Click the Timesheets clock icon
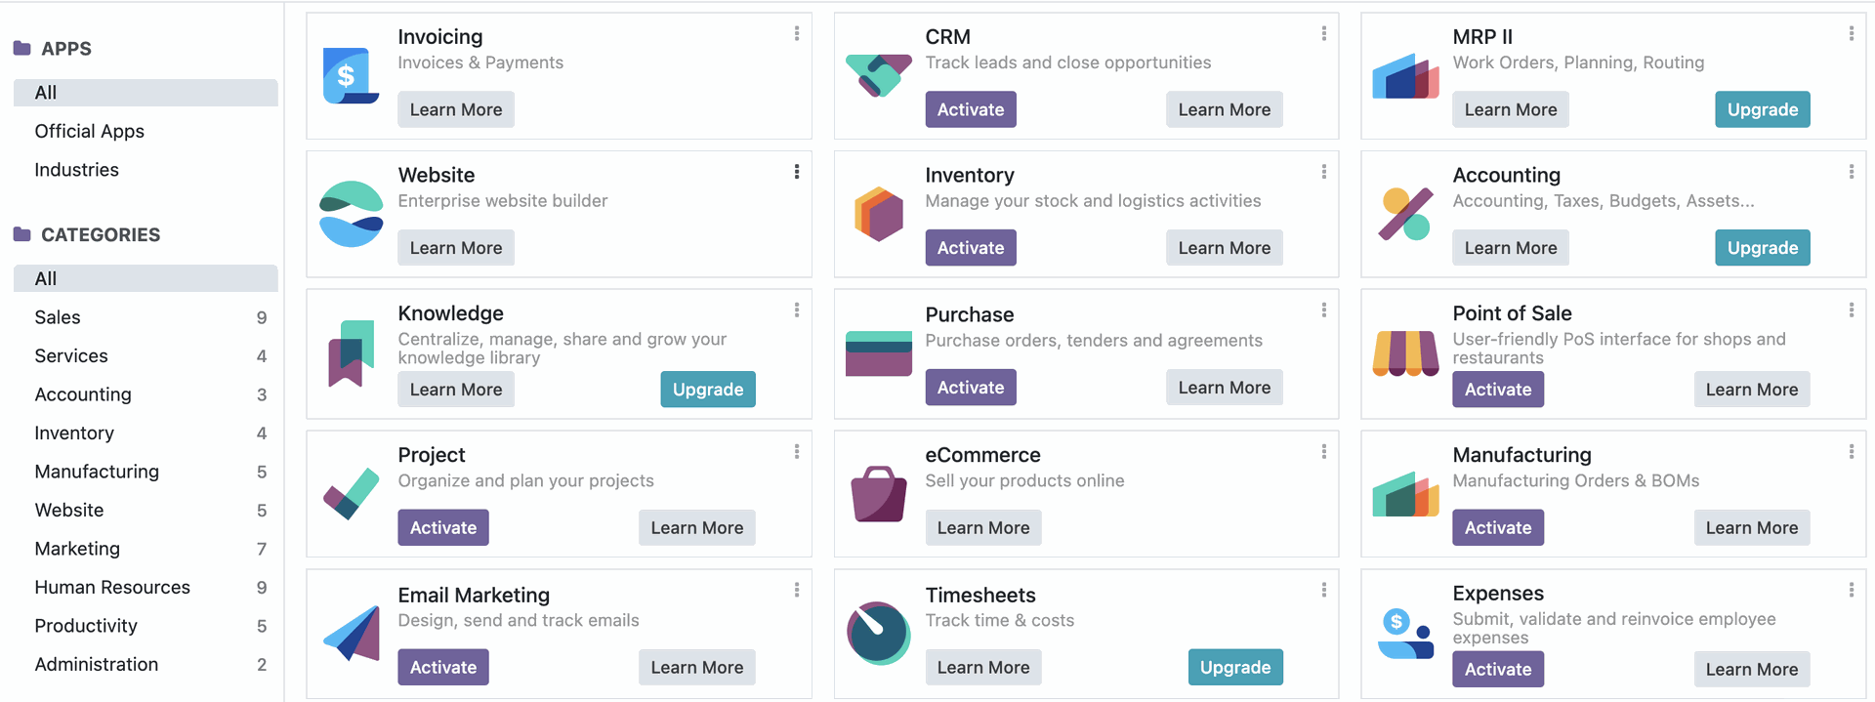The height and width of the screenshot is (702, 1875). (x=878, y=633)
